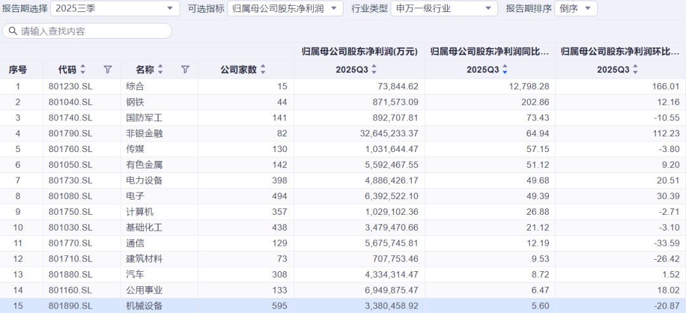Screen dimensions: 686x313
Task: Select the 电子 industry name
Action: [135, 196]
